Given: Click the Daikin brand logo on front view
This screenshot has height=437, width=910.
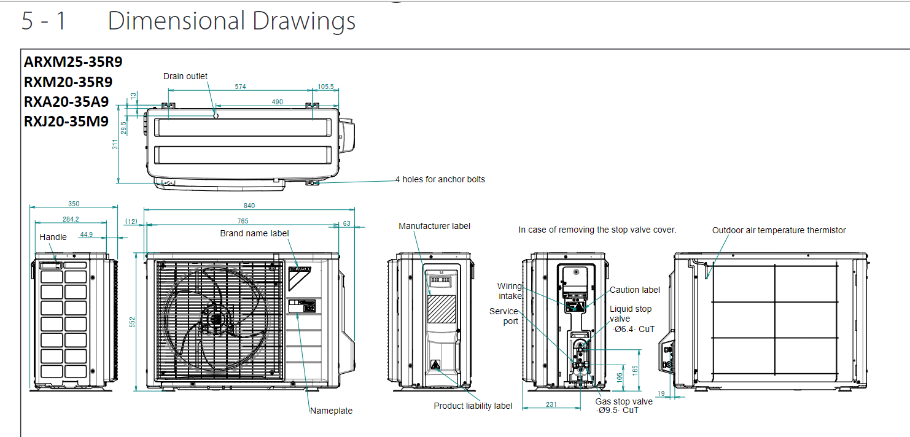Looking at the screenshot, I should (x=300, y=269).
